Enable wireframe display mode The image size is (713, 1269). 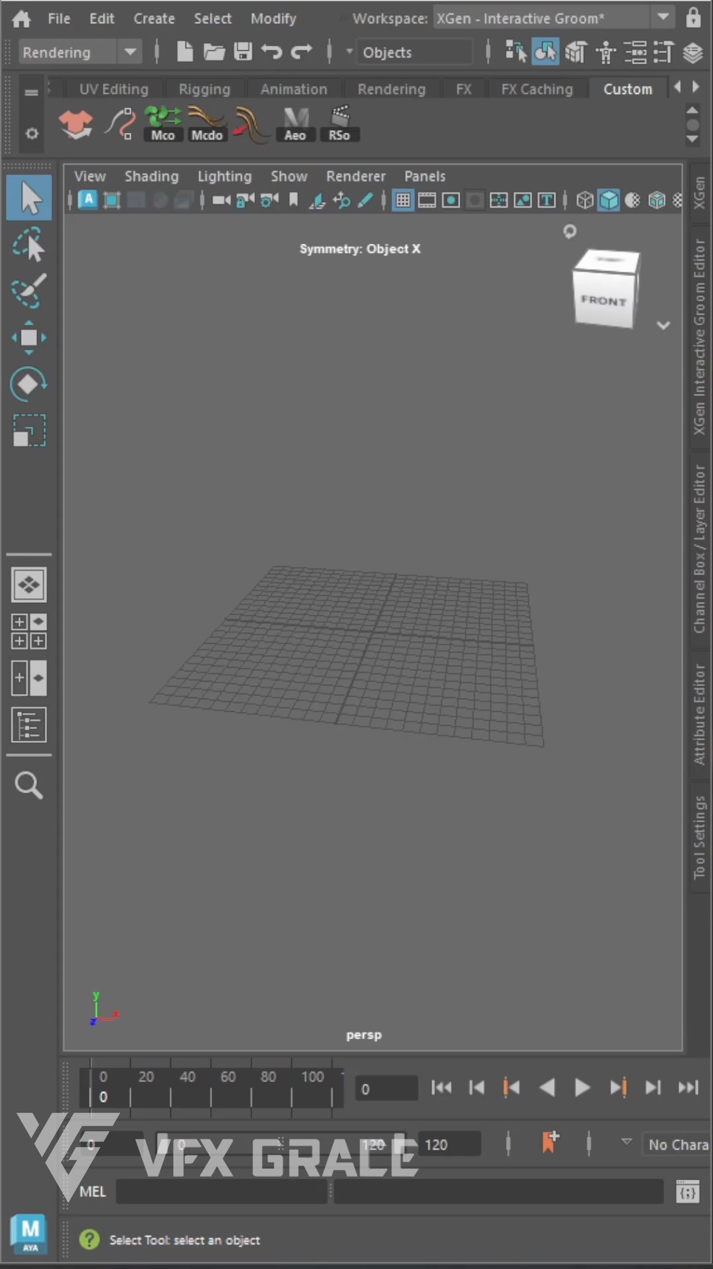pos(584,200)
